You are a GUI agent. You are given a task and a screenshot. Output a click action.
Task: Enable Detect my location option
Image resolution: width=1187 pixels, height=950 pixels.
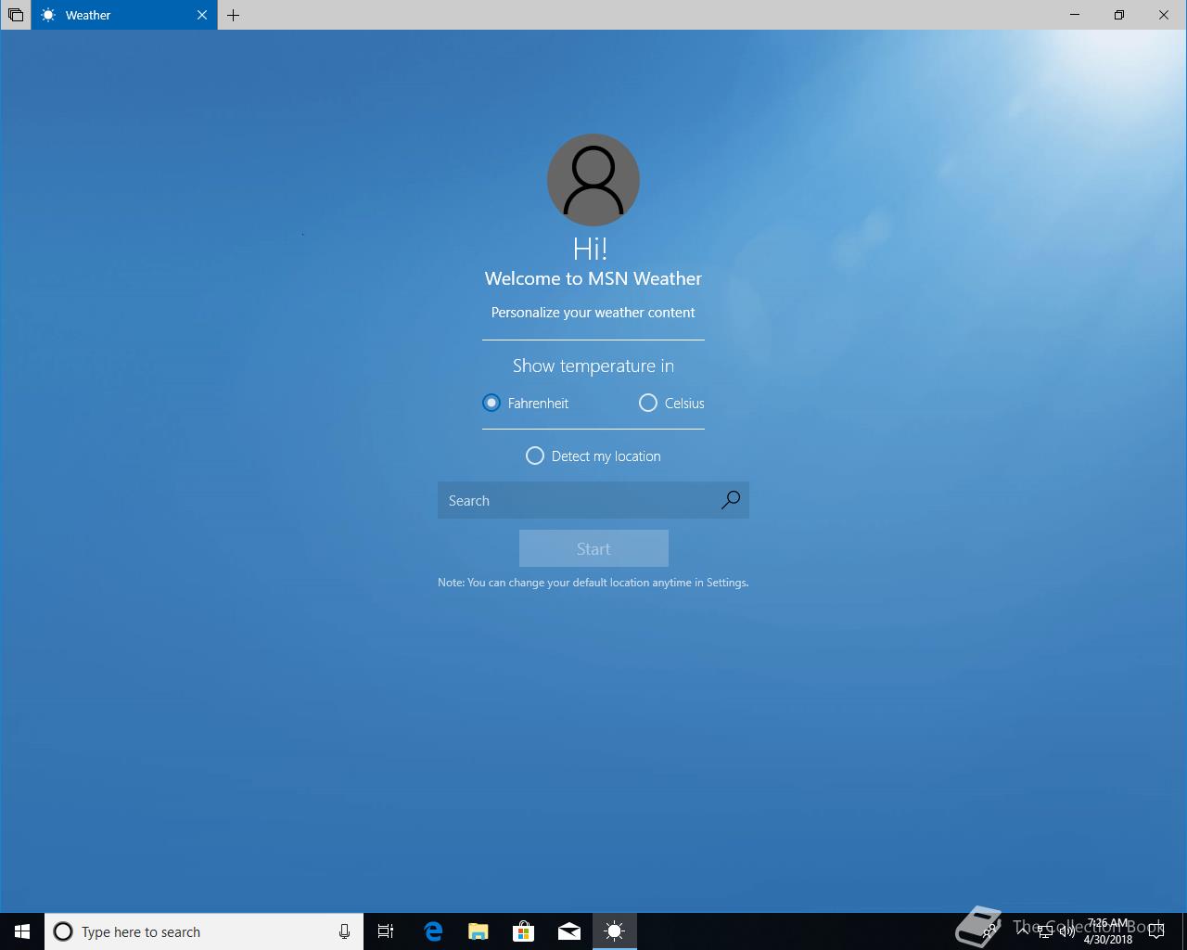(593, 456)
